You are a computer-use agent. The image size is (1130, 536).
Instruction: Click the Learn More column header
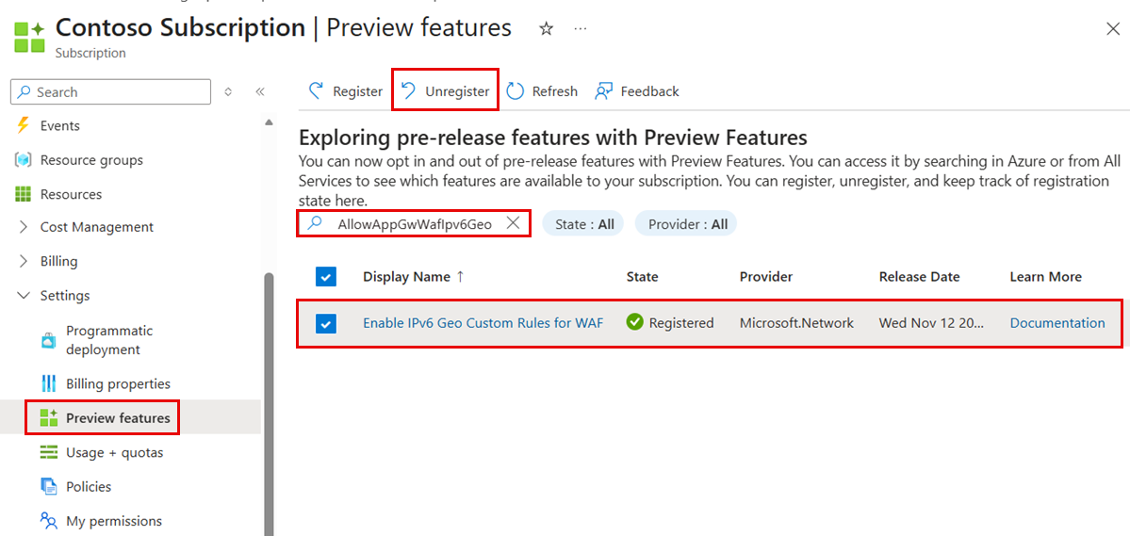[1046, 277]
